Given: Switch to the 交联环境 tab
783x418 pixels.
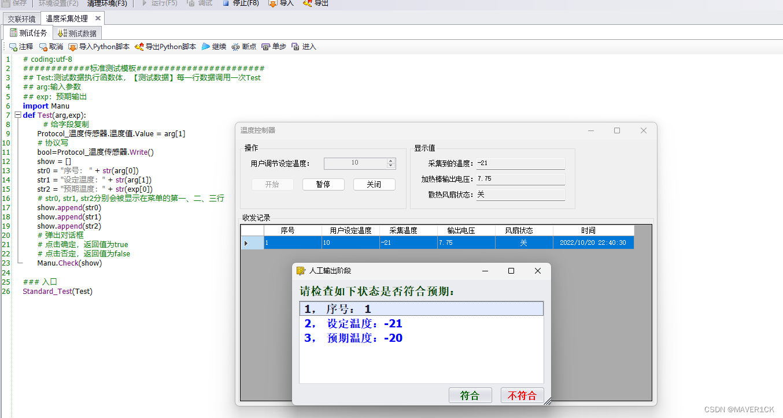Looking at the screenshot, I should (21, 18).
